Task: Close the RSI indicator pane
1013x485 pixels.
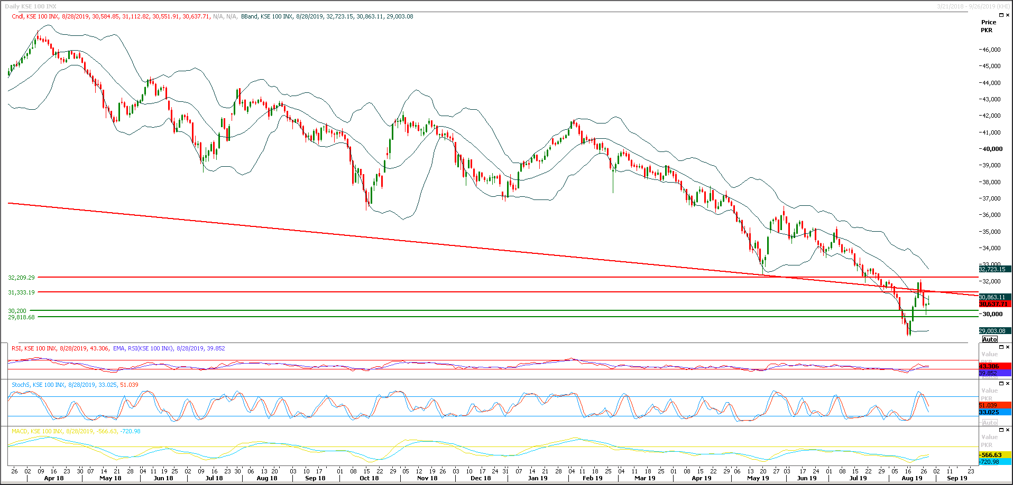Action: (x=1008, y=347)
